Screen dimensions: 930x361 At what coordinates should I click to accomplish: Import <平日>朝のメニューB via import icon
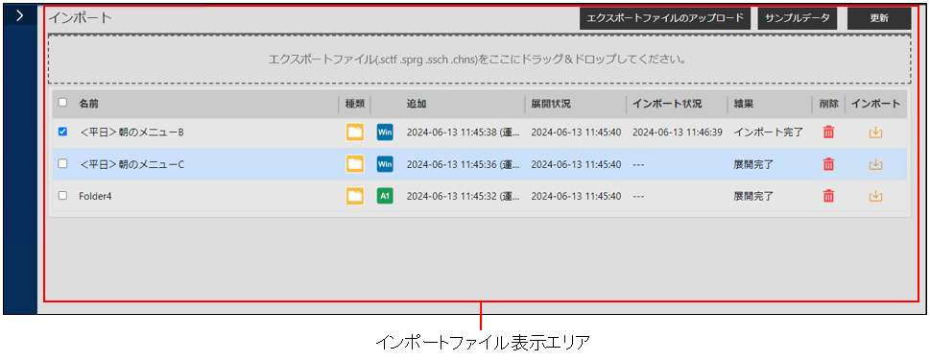875,132
